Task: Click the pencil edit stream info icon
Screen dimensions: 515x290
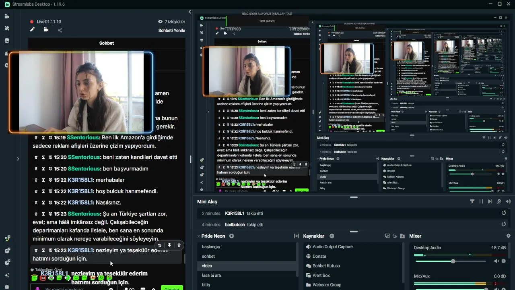Action: (33, 29)
